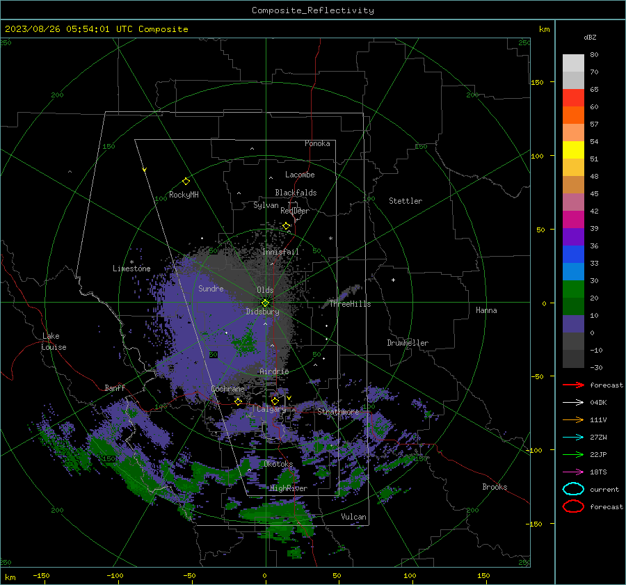Select the blue 36 dBZ color swatch
This screenshot has height=585, width=626.
tap(573, 254)
